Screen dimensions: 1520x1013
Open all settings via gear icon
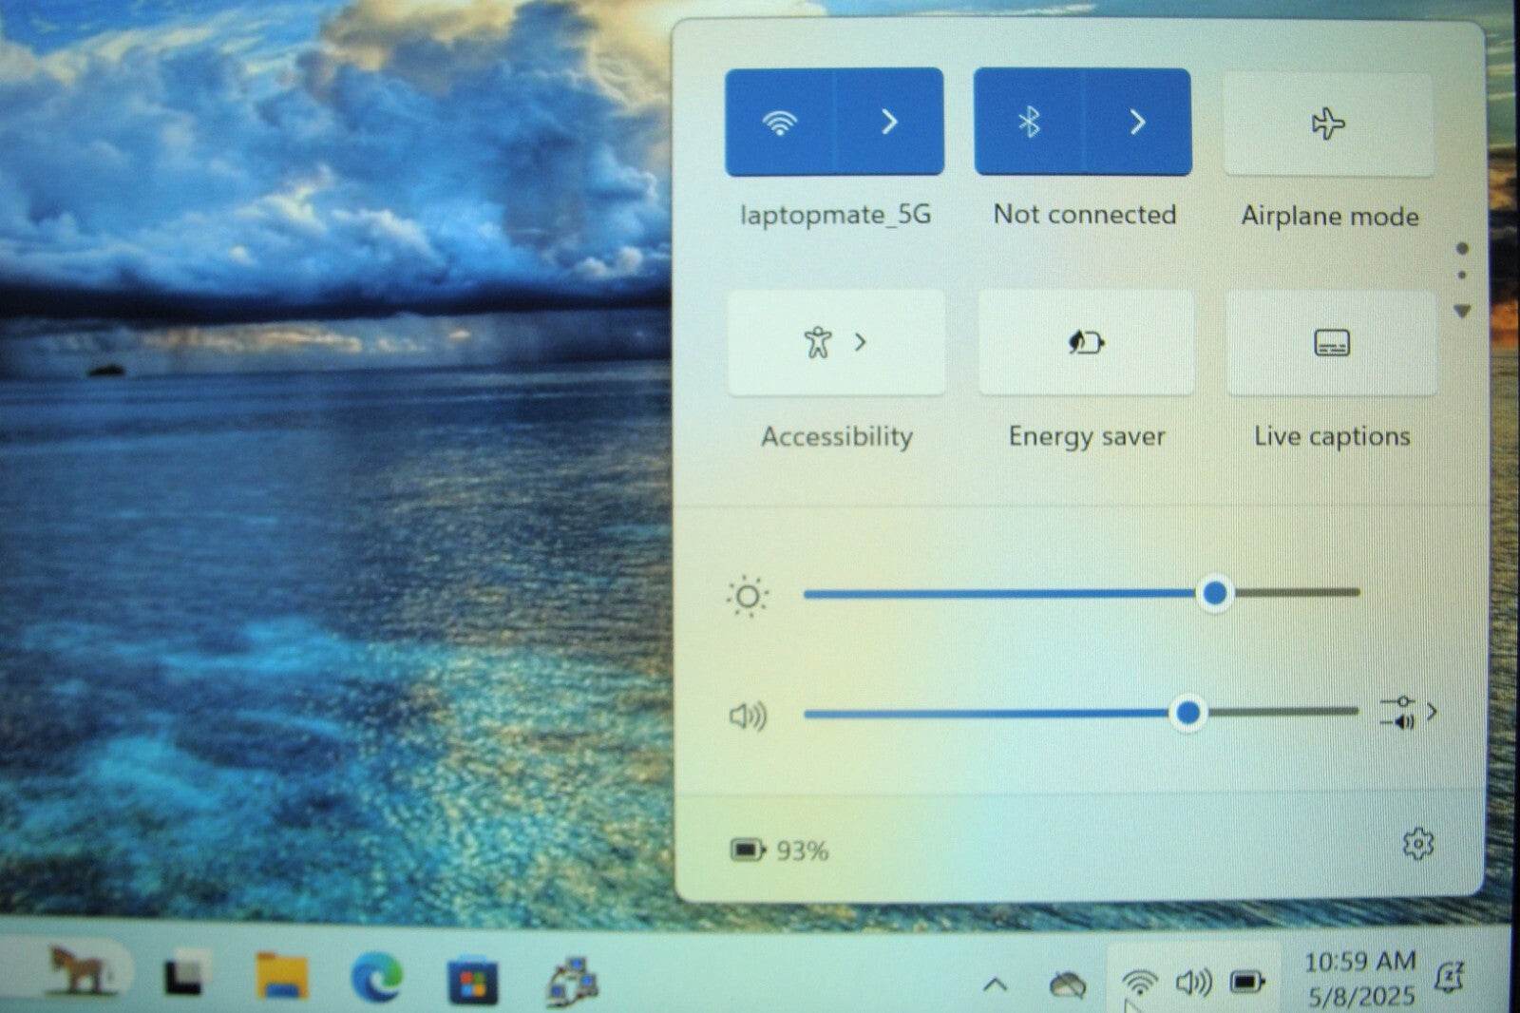coord(1417,844)
